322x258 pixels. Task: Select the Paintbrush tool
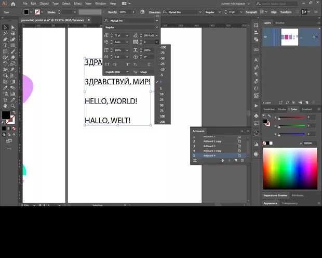tap(13, 51)
